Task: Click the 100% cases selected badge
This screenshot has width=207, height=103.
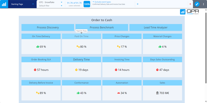Action: (87, 4)
